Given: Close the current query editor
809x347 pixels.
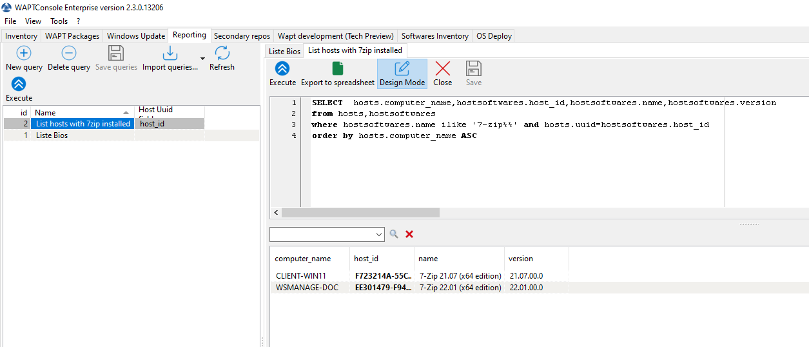Looking at the screenshot, I should coord(442,69).
